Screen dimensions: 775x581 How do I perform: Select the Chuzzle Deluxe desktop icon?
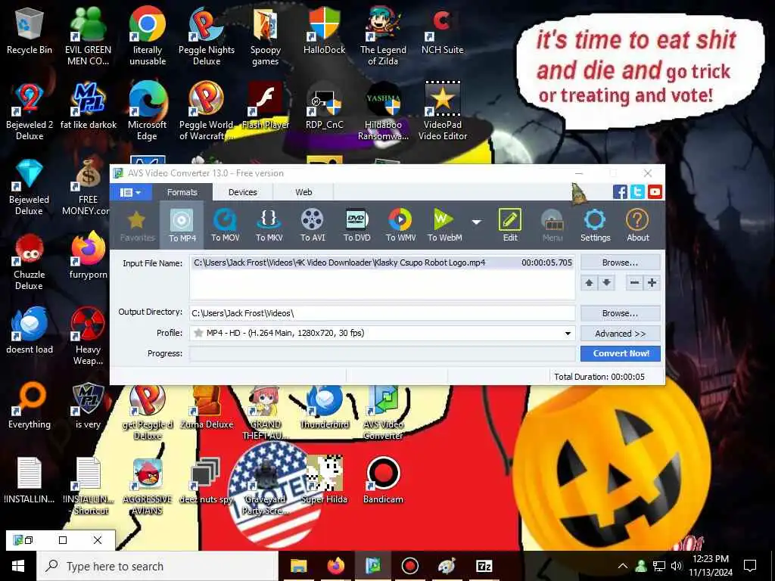(x=30, y=262)
